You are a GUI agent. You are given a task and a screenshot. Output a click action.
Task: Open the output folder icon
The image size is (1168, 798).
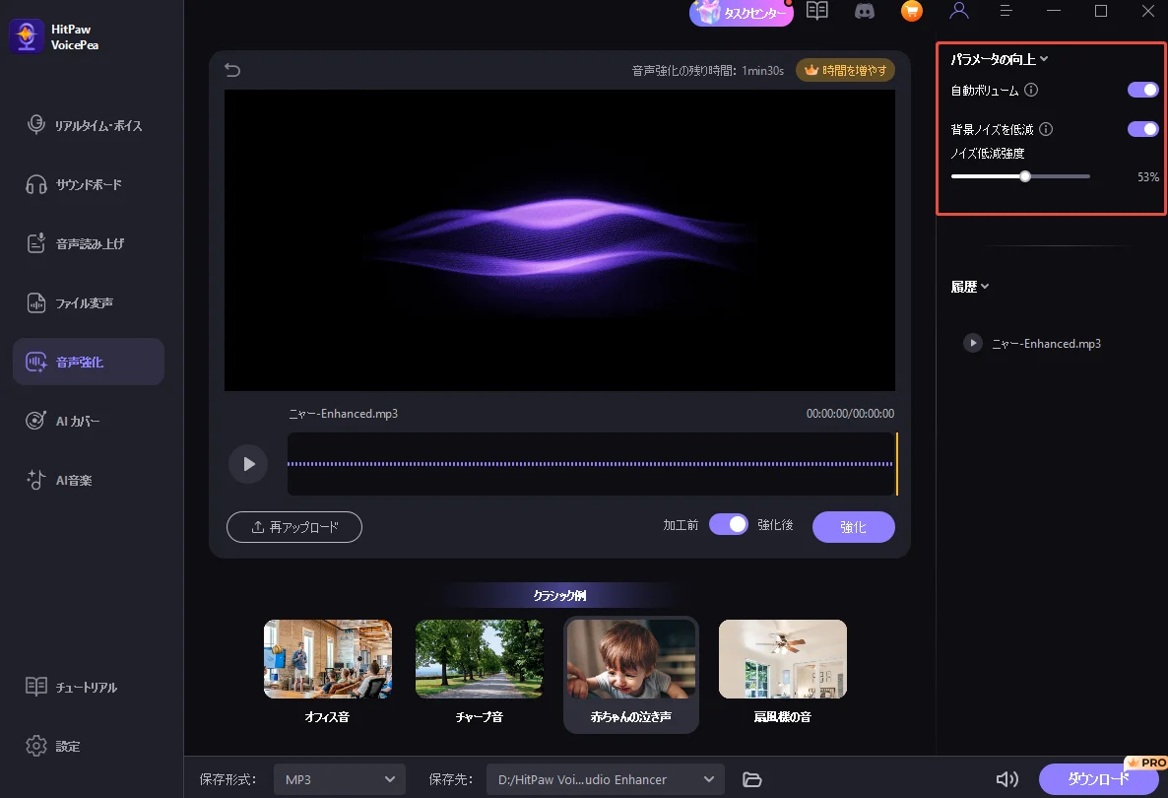click(x=752, y=779)
